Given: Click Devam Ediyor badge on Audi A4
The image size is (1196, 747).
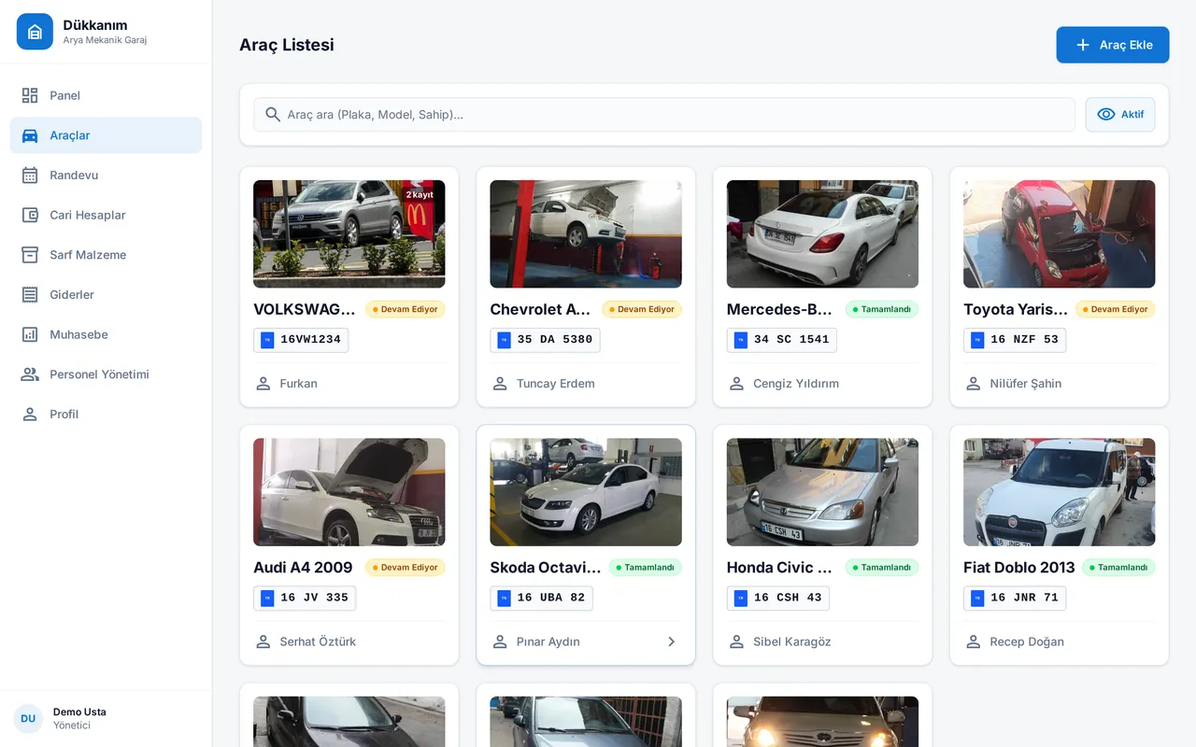Looking at the screenshot, I should click(x=406, y=567).
